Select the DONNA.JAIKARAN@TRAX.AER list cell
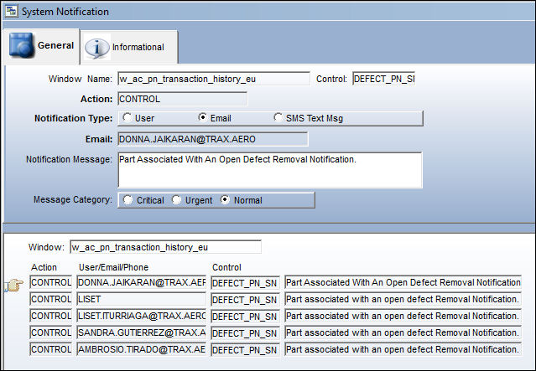Screen dimensions: 536x371 pyautogui.click(x=142, y=282)
